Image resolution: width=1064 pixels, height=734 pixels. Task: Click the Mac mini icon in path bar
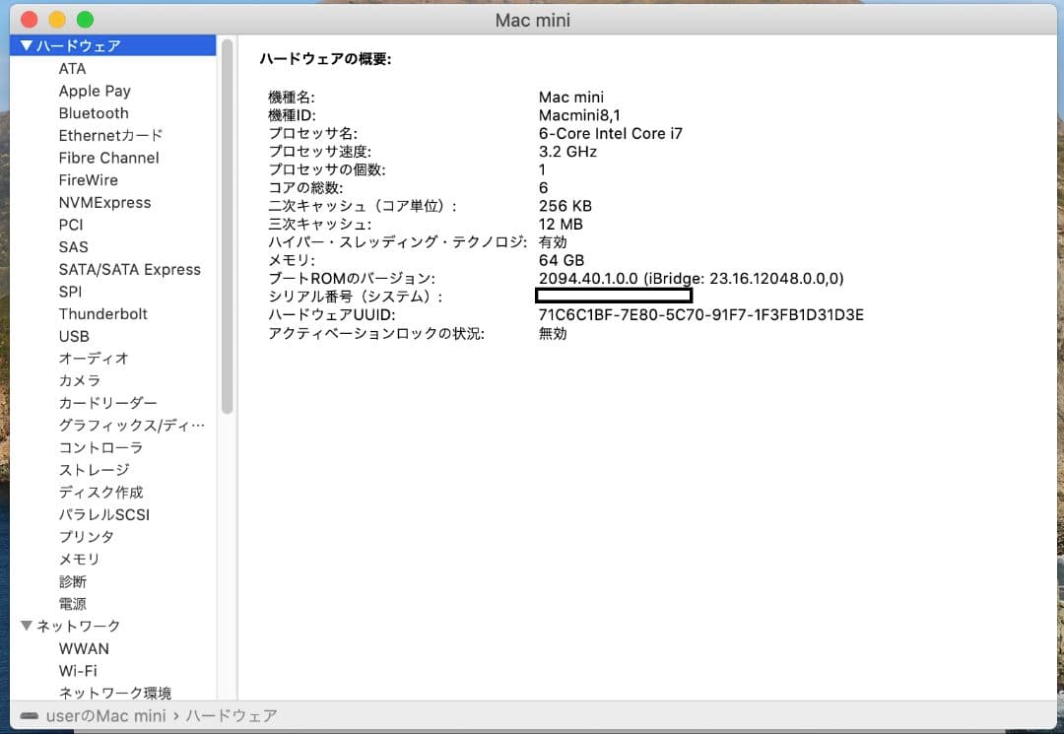coord(30,715)
